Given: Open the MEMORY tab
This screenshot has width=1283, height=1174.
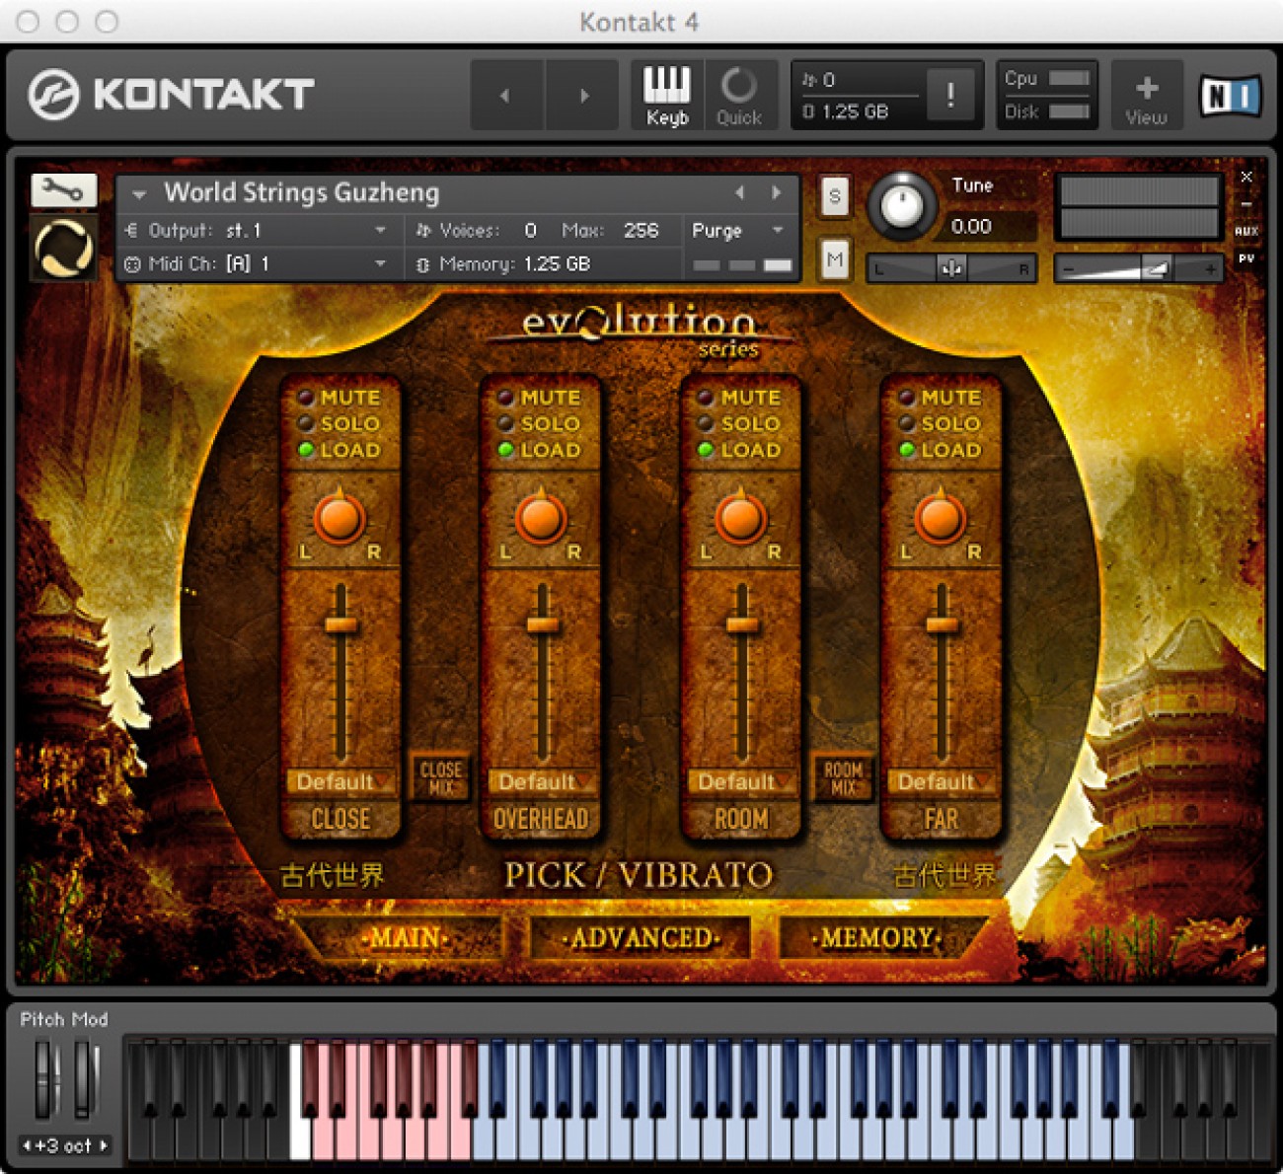Looking at the screenshot, I should 872,938.
